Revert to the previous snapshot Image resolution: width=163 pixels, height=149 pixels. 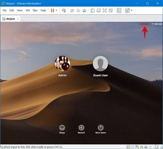78,11
